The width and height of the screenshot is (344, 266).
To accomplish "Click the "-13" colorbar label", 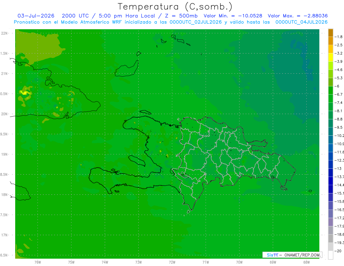I will [338, 169].
